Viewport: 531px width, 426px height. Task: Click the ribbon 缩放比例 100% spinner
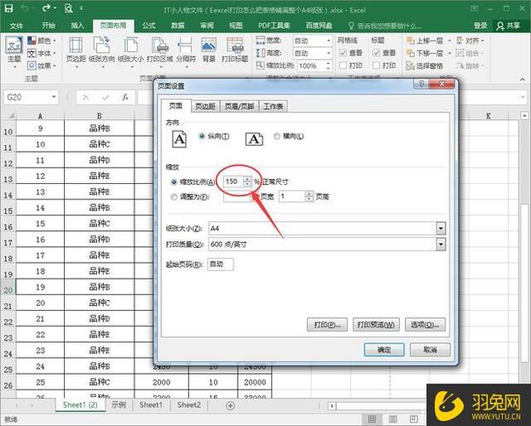point(328,66)
